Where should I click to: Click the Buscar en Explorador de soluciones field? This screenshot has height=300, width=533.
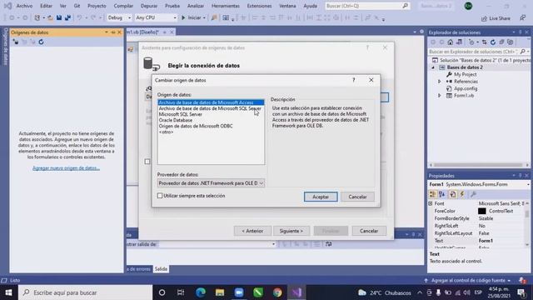point(473,52)
